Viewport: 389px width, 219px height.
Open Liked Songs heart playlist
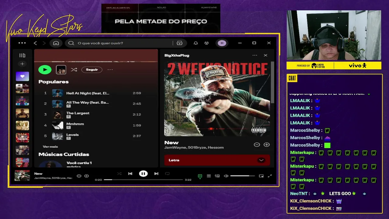tap(22, 76)
